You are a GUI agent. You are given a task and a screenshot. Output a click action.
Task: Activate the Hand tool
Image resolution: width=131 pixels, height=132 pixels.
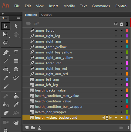16,123
